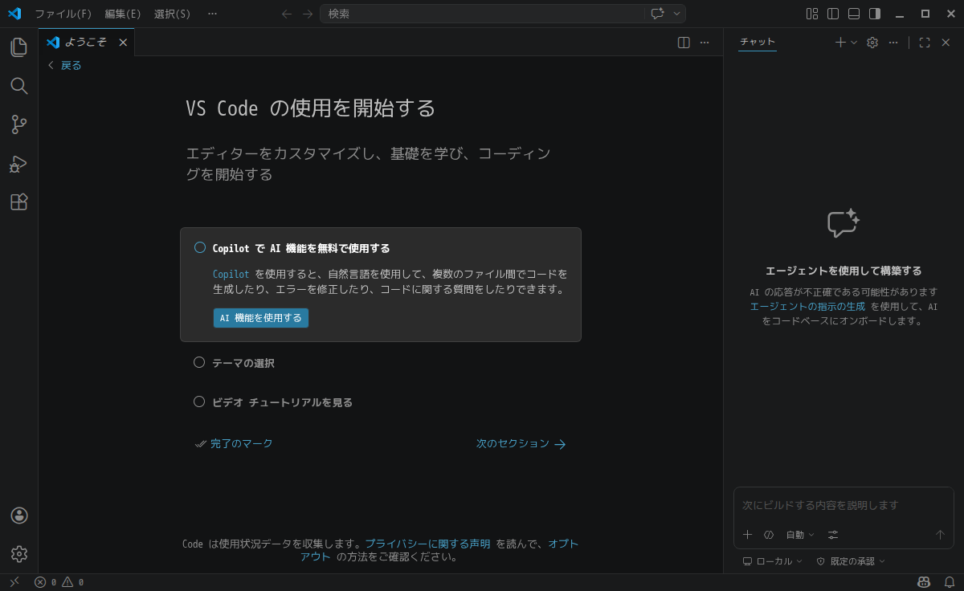This screenshot has height=591, width=964.
Task: Select the ようこそ editor tab
Action: (86, 43)
